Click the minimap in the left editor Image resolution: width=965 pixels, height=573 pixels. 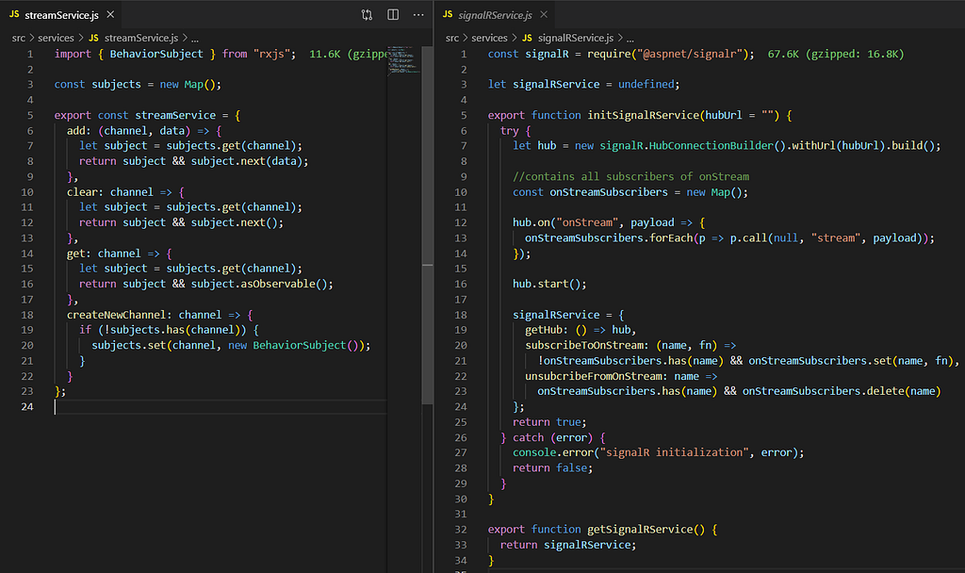pos(403,59)
